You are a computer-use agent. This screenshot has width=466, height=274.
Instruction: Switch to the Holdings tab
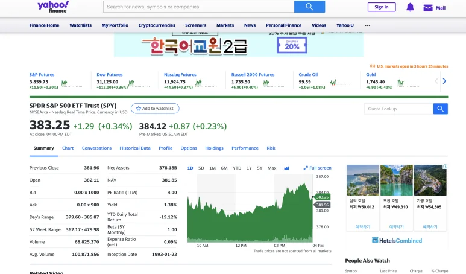tap(214, 148)
